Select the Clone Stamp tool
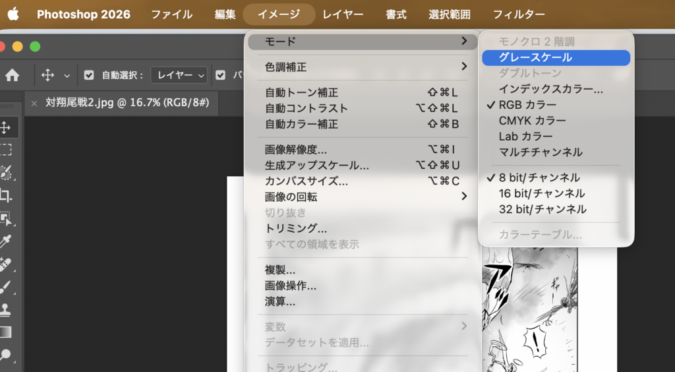675x372 pixels. [x=6, y=309]
